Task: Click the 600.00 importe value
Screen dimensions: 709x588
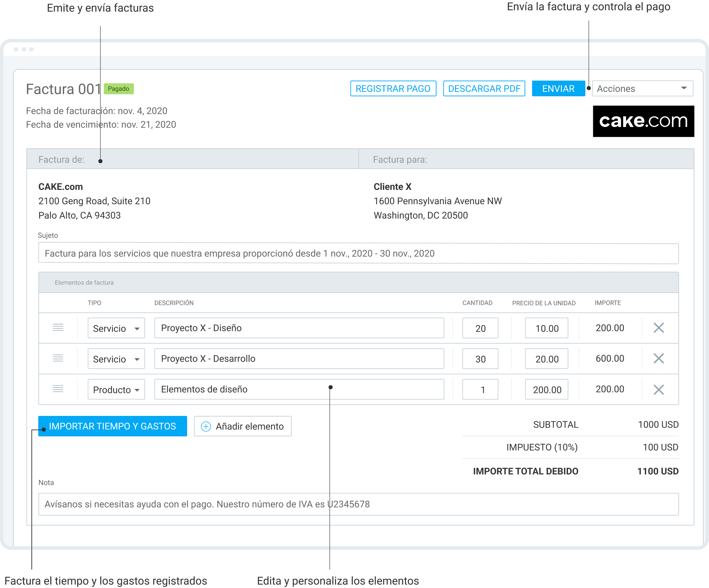Action: tap(610, 359)
